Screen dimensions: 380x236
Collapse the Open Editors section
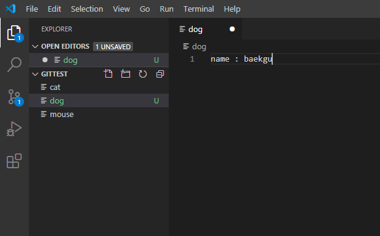point(35,46)
